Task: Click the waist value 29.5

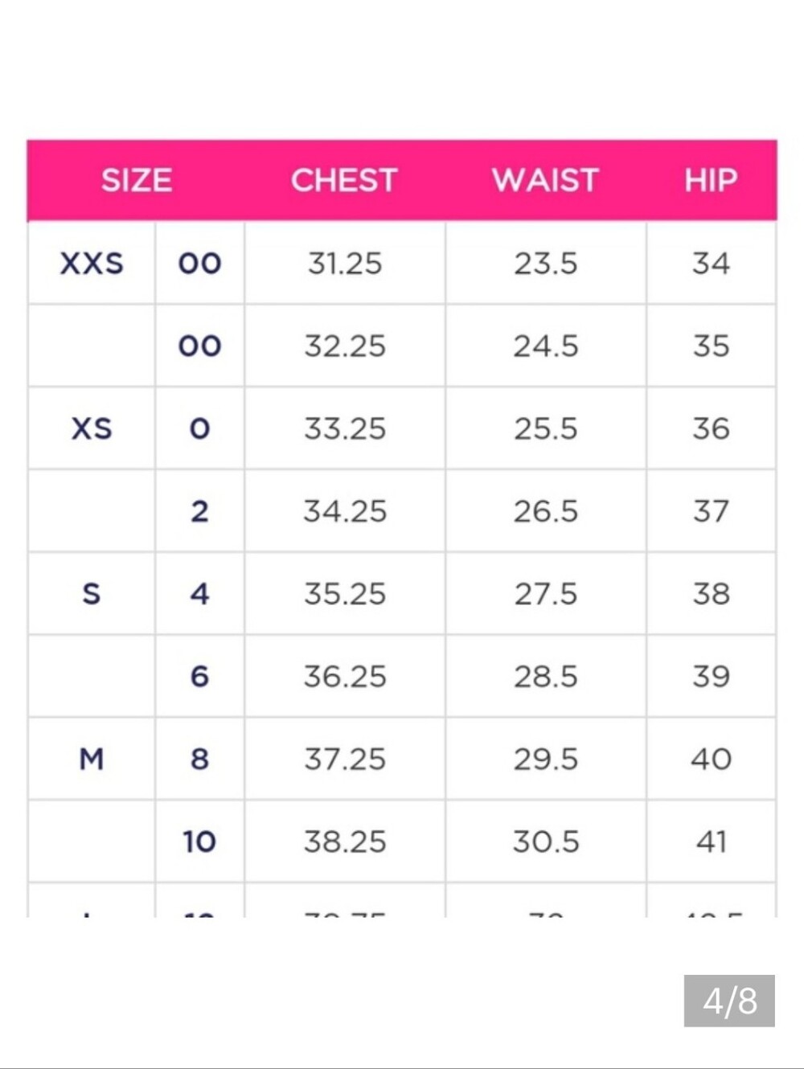Action: coord(546,759)
